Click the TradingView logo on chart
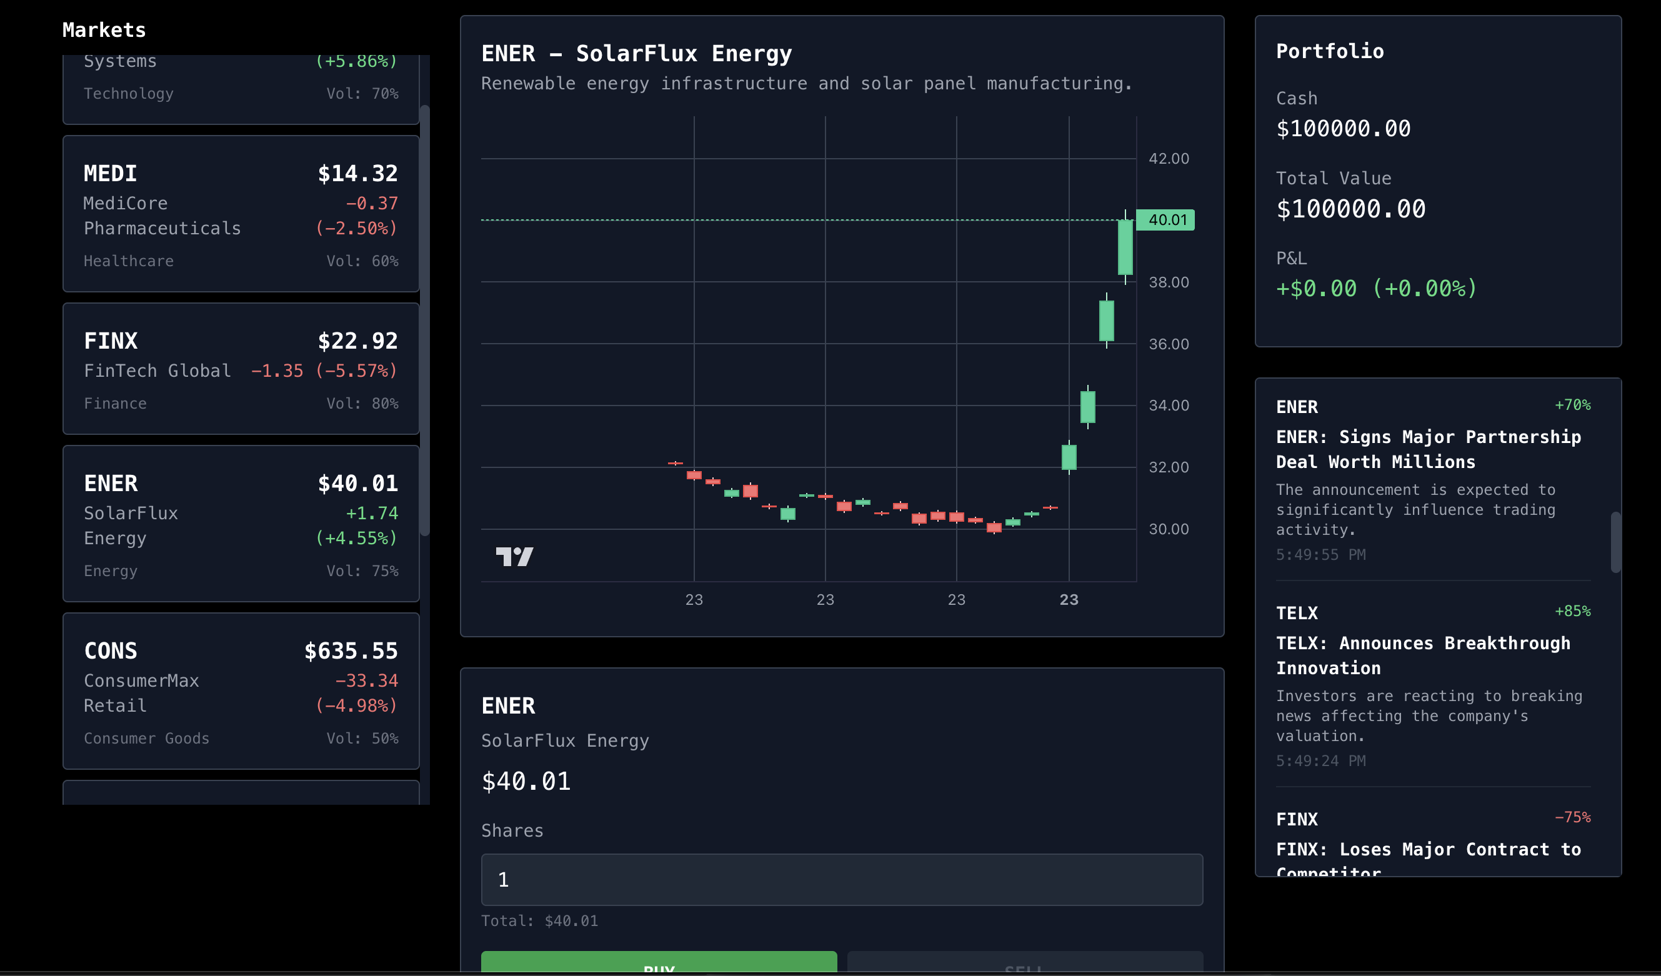Screen dimensions: 1661x976 [514, 557]
